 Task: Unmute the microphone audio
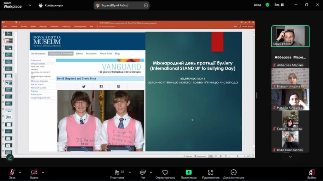click(13, 173)
